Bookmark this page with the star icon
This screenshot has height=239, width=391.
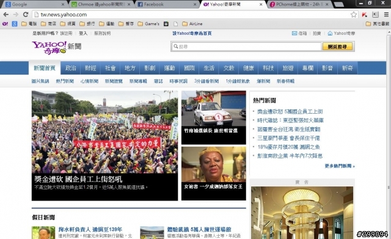coord(354,15)
